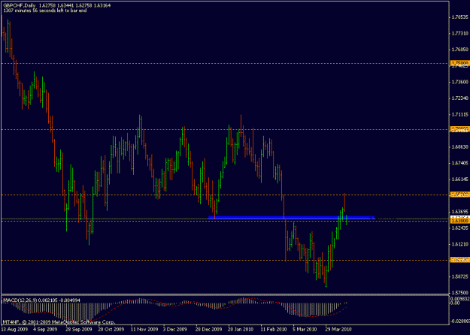Select the orange price tag near 1.75
Image resolution: width=470 pixels, height=335 pixels.
tap(459, 63)
